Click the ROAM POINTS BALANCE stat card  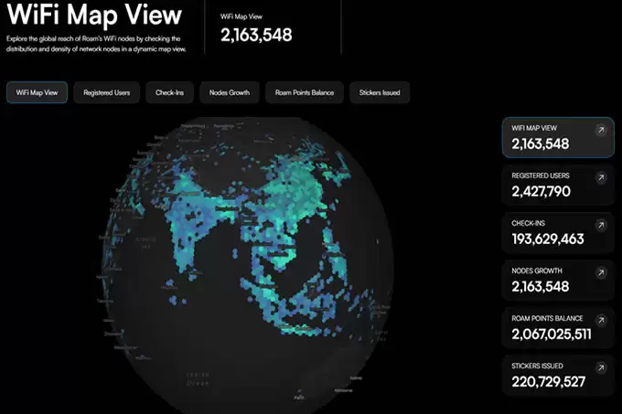[x=558, y=327]
